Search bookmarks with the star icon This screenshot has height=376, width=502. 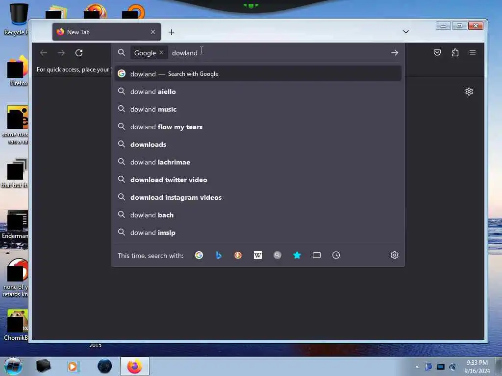(x=297, y=255)
